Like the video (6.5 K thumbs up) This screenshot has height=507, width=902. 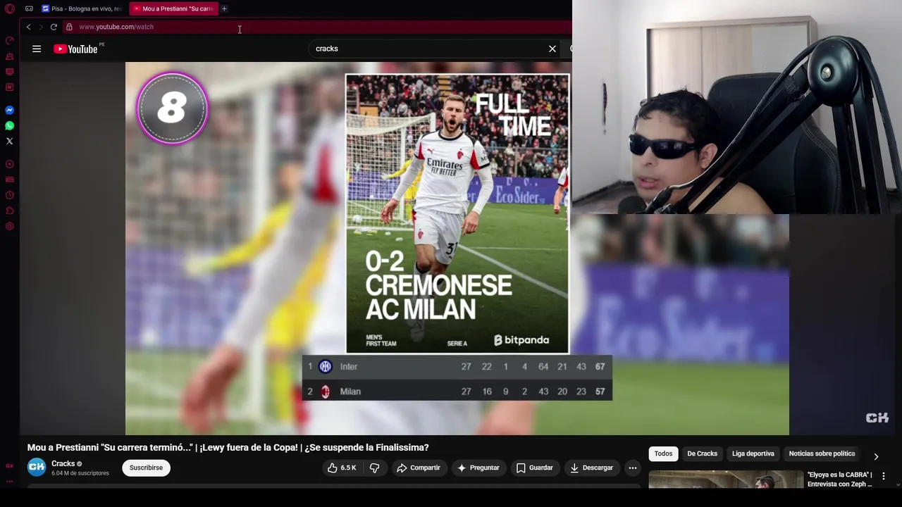pos(342,468)
